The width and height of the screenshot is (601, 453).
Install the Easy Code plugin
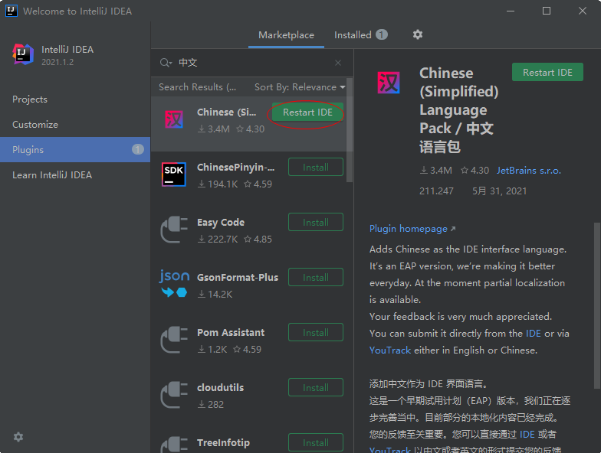click(x=316, y=222)
